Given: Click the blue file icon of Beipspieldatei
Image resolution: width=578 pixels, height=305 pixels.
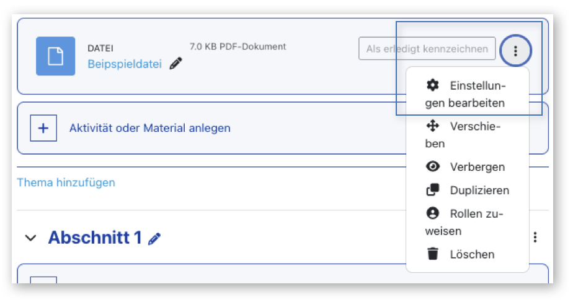Looking at the screenshot, I should [x=55, y=56].
